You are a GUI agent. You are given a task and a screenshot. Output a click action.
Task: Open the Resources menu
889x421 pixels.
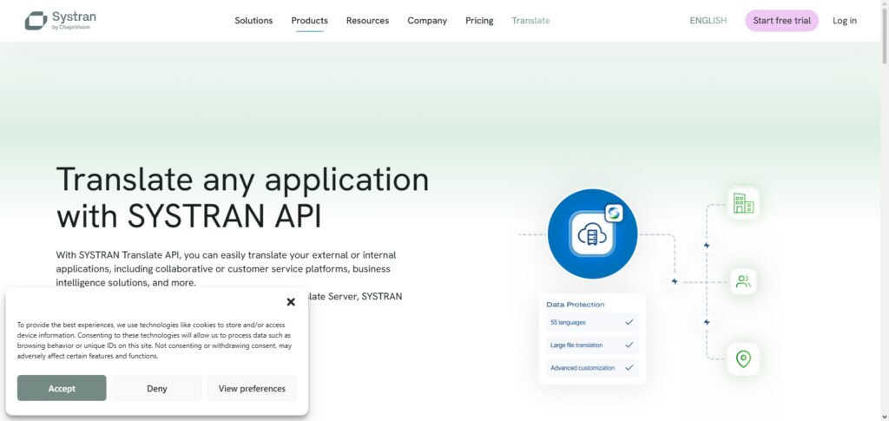(367, 20)
